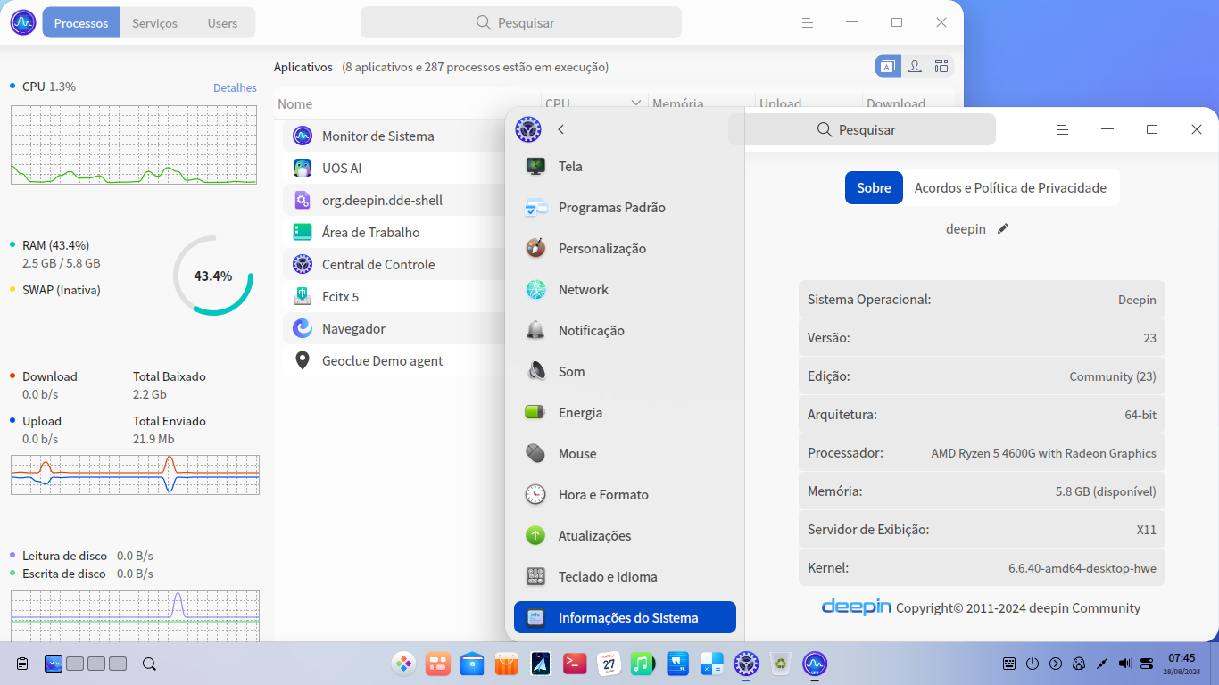Screen dimensions: 1219x685
Task: Click the Control Center gear logo in title bar
Action: [528, 129]
